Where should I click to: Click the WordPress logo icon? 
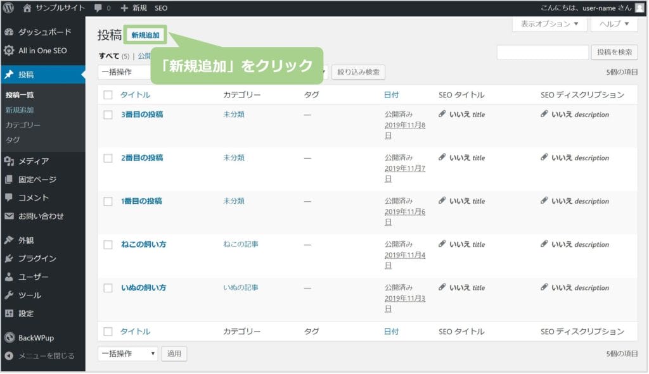tap(8, 8)
